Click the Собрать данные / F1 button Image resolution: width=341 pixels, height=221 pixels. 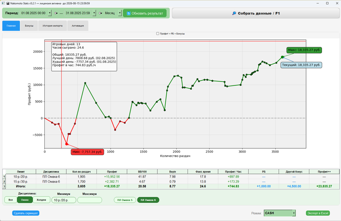tap(256, 13)
